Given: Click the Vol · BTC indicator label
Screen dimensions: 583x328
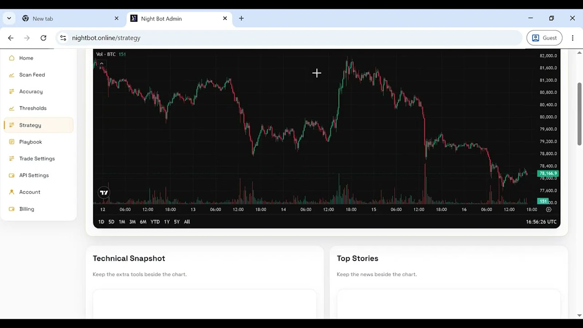Looking at the screenshot, I should (x=106, y=54).
